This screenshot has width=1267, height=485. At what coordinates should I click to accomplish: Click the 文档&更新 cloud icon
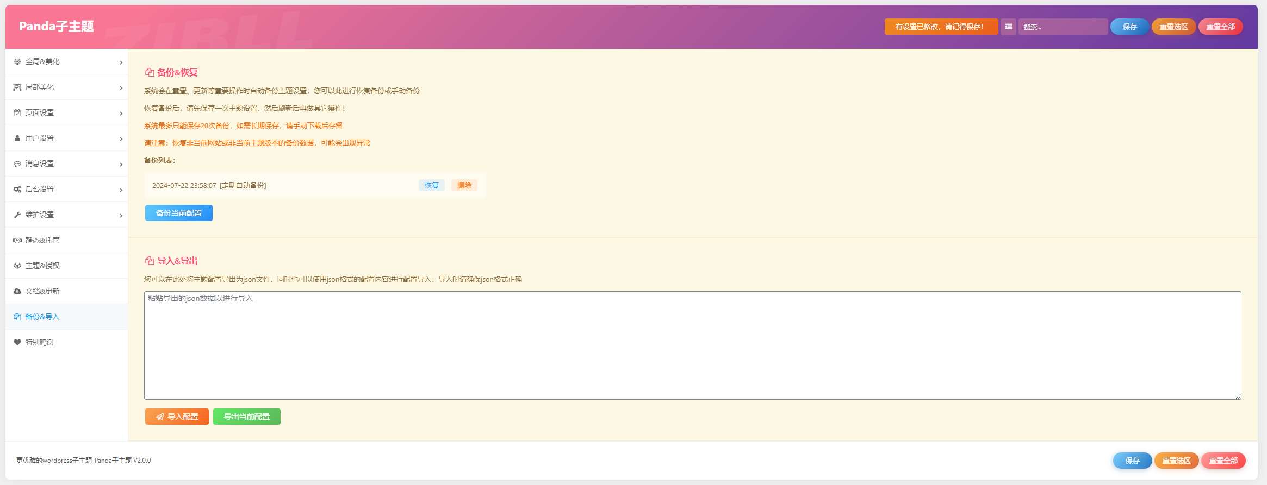(17, 292)
